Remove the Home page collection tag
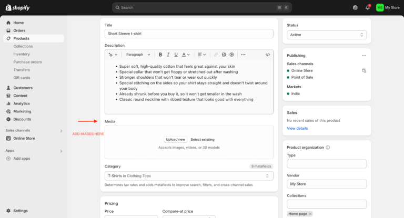The image size is (404, 218). pyautogui.click(x=310, y=214)
